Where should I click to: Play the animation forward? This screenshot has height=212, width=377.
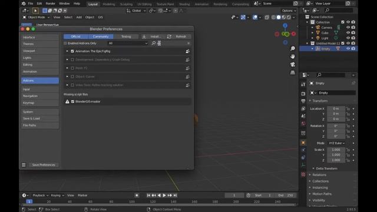pos(164,196)
